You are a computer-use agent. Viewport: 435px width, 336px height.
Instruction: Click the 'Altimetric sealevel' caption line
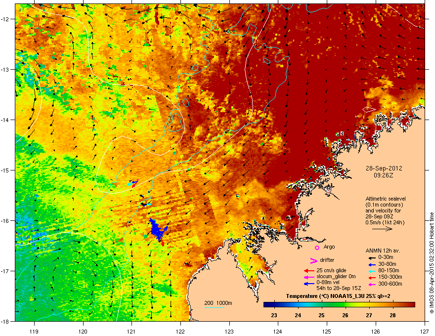386,199
